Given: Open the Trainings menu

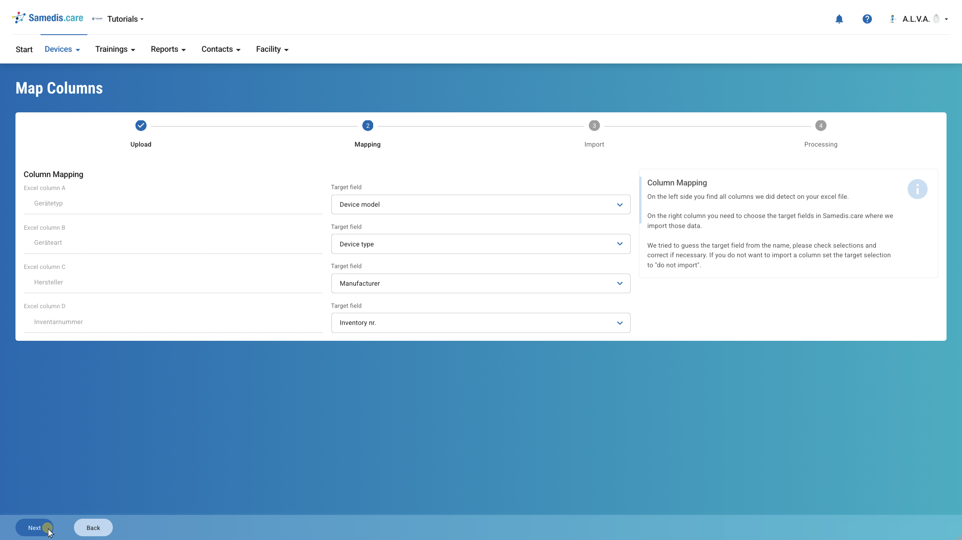Looking at the screenshot, I should click(115, 49).
